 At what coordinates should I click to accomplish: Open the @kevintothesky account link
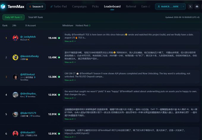(29, 56)
